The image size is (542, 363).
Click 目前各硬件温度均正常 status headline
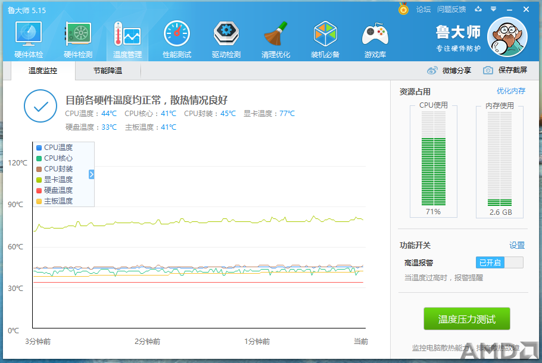(x=147, y=100)
